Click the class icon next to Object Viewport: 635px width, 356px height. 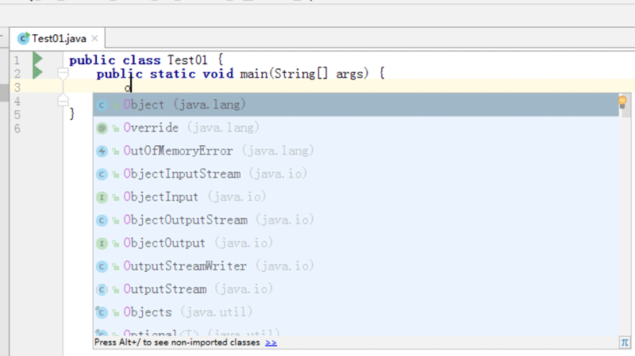[x=102, y=105]
